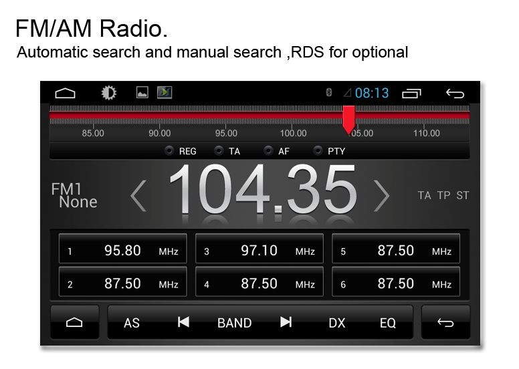Screen dimensions: 519x369
Task: Toggle the PTY radio option
Action: pyautogui.click(x=329, y=151)
